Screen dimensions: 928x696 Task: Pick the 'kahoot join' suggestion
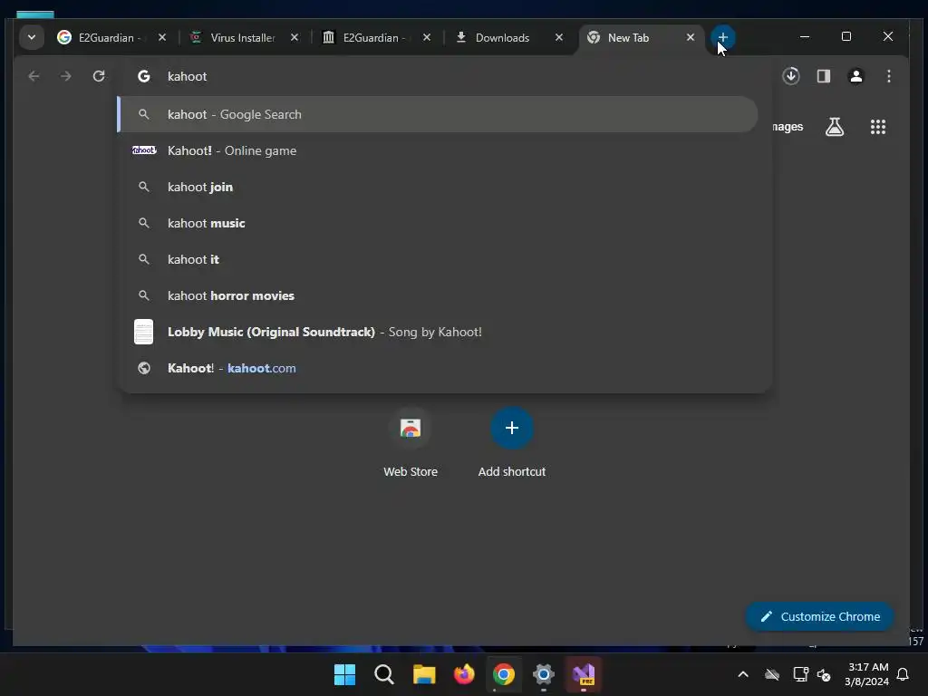pos(438,187)
